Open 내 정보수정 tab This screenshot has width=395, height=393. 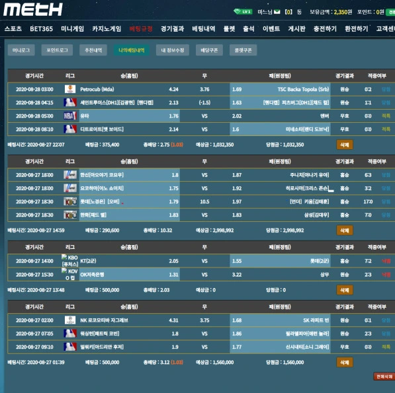coord(173,50)
